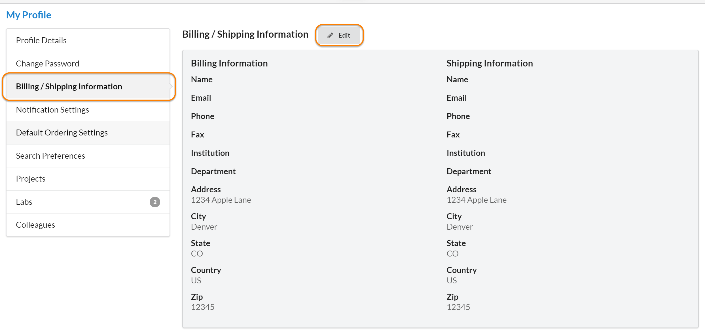This screenshot has height=334, width=705.
Task: Click the arrow on Billing / Shipping tab
Action: tap(171, 87)
